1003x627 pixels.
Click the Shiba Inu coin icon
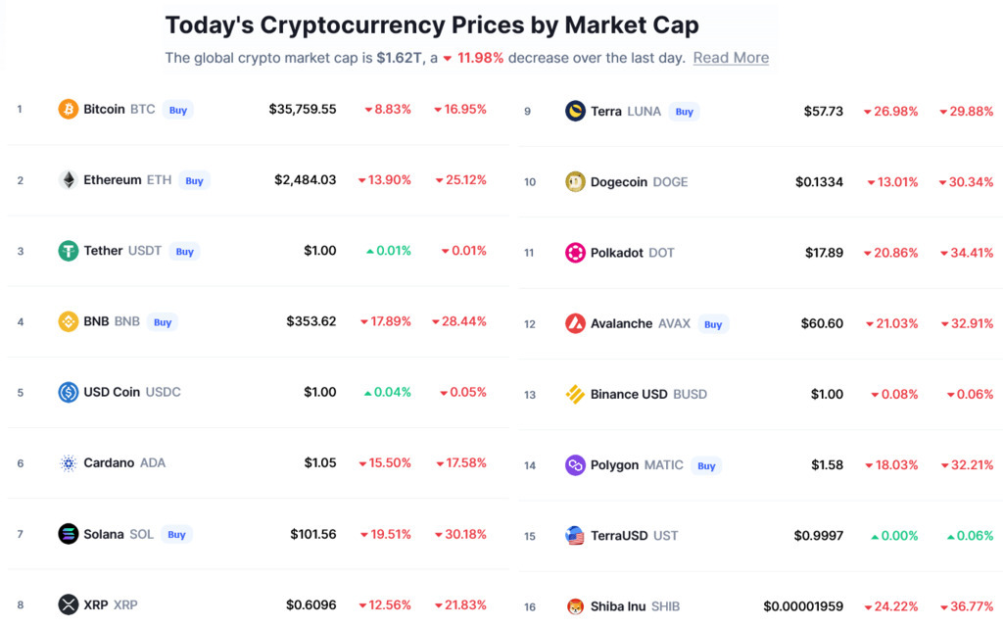pyautogui.click(x=575, y=606)
